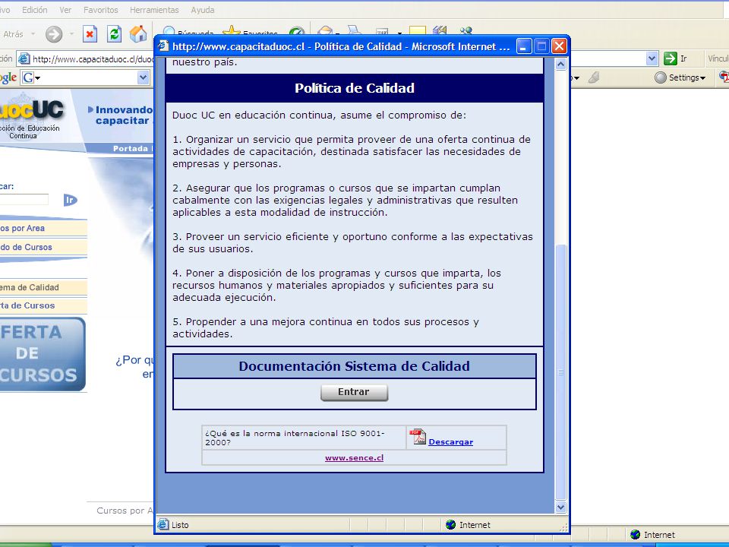
Task: Click the page icon beside the address URL
Action: coord(24,59)
